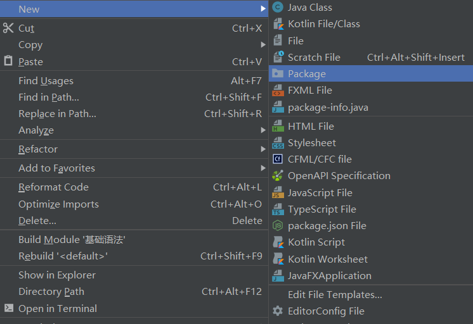473x324 pixels.
Task: Click the CFML/CFC file label
Action: [320, 159]
